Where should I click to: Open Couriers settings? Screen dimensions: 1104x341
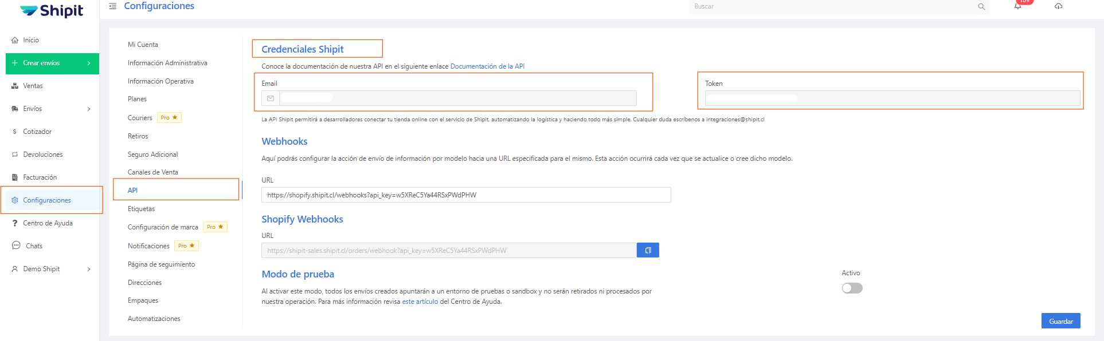tap(140, 118)
